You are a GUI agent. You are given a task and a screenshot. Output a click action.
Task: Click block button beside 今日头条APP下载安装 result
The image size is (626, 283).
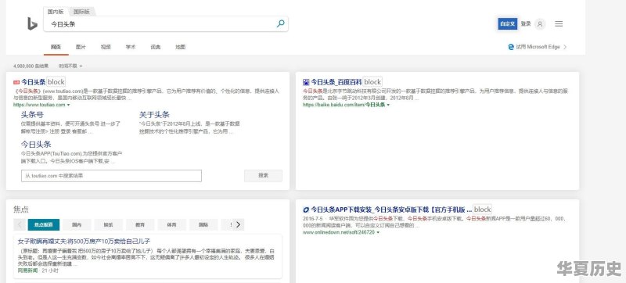[482, 210]
